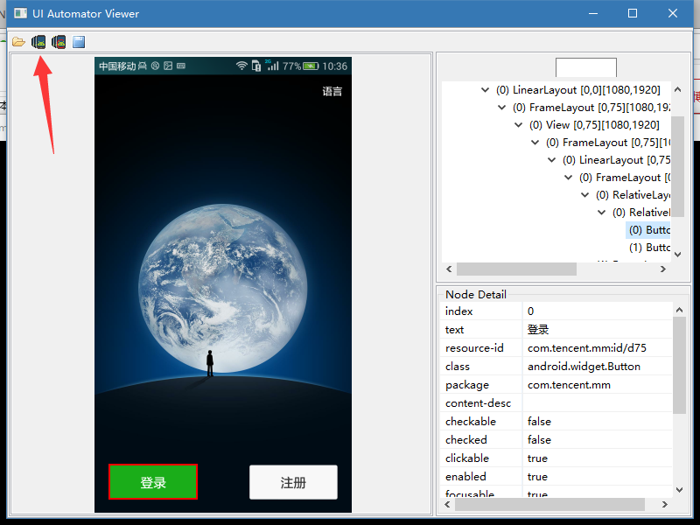Click Node Detail scroll left arrow
Image resolution: width=700 pixels, height=525 pixels.
[x=448, y=505]
